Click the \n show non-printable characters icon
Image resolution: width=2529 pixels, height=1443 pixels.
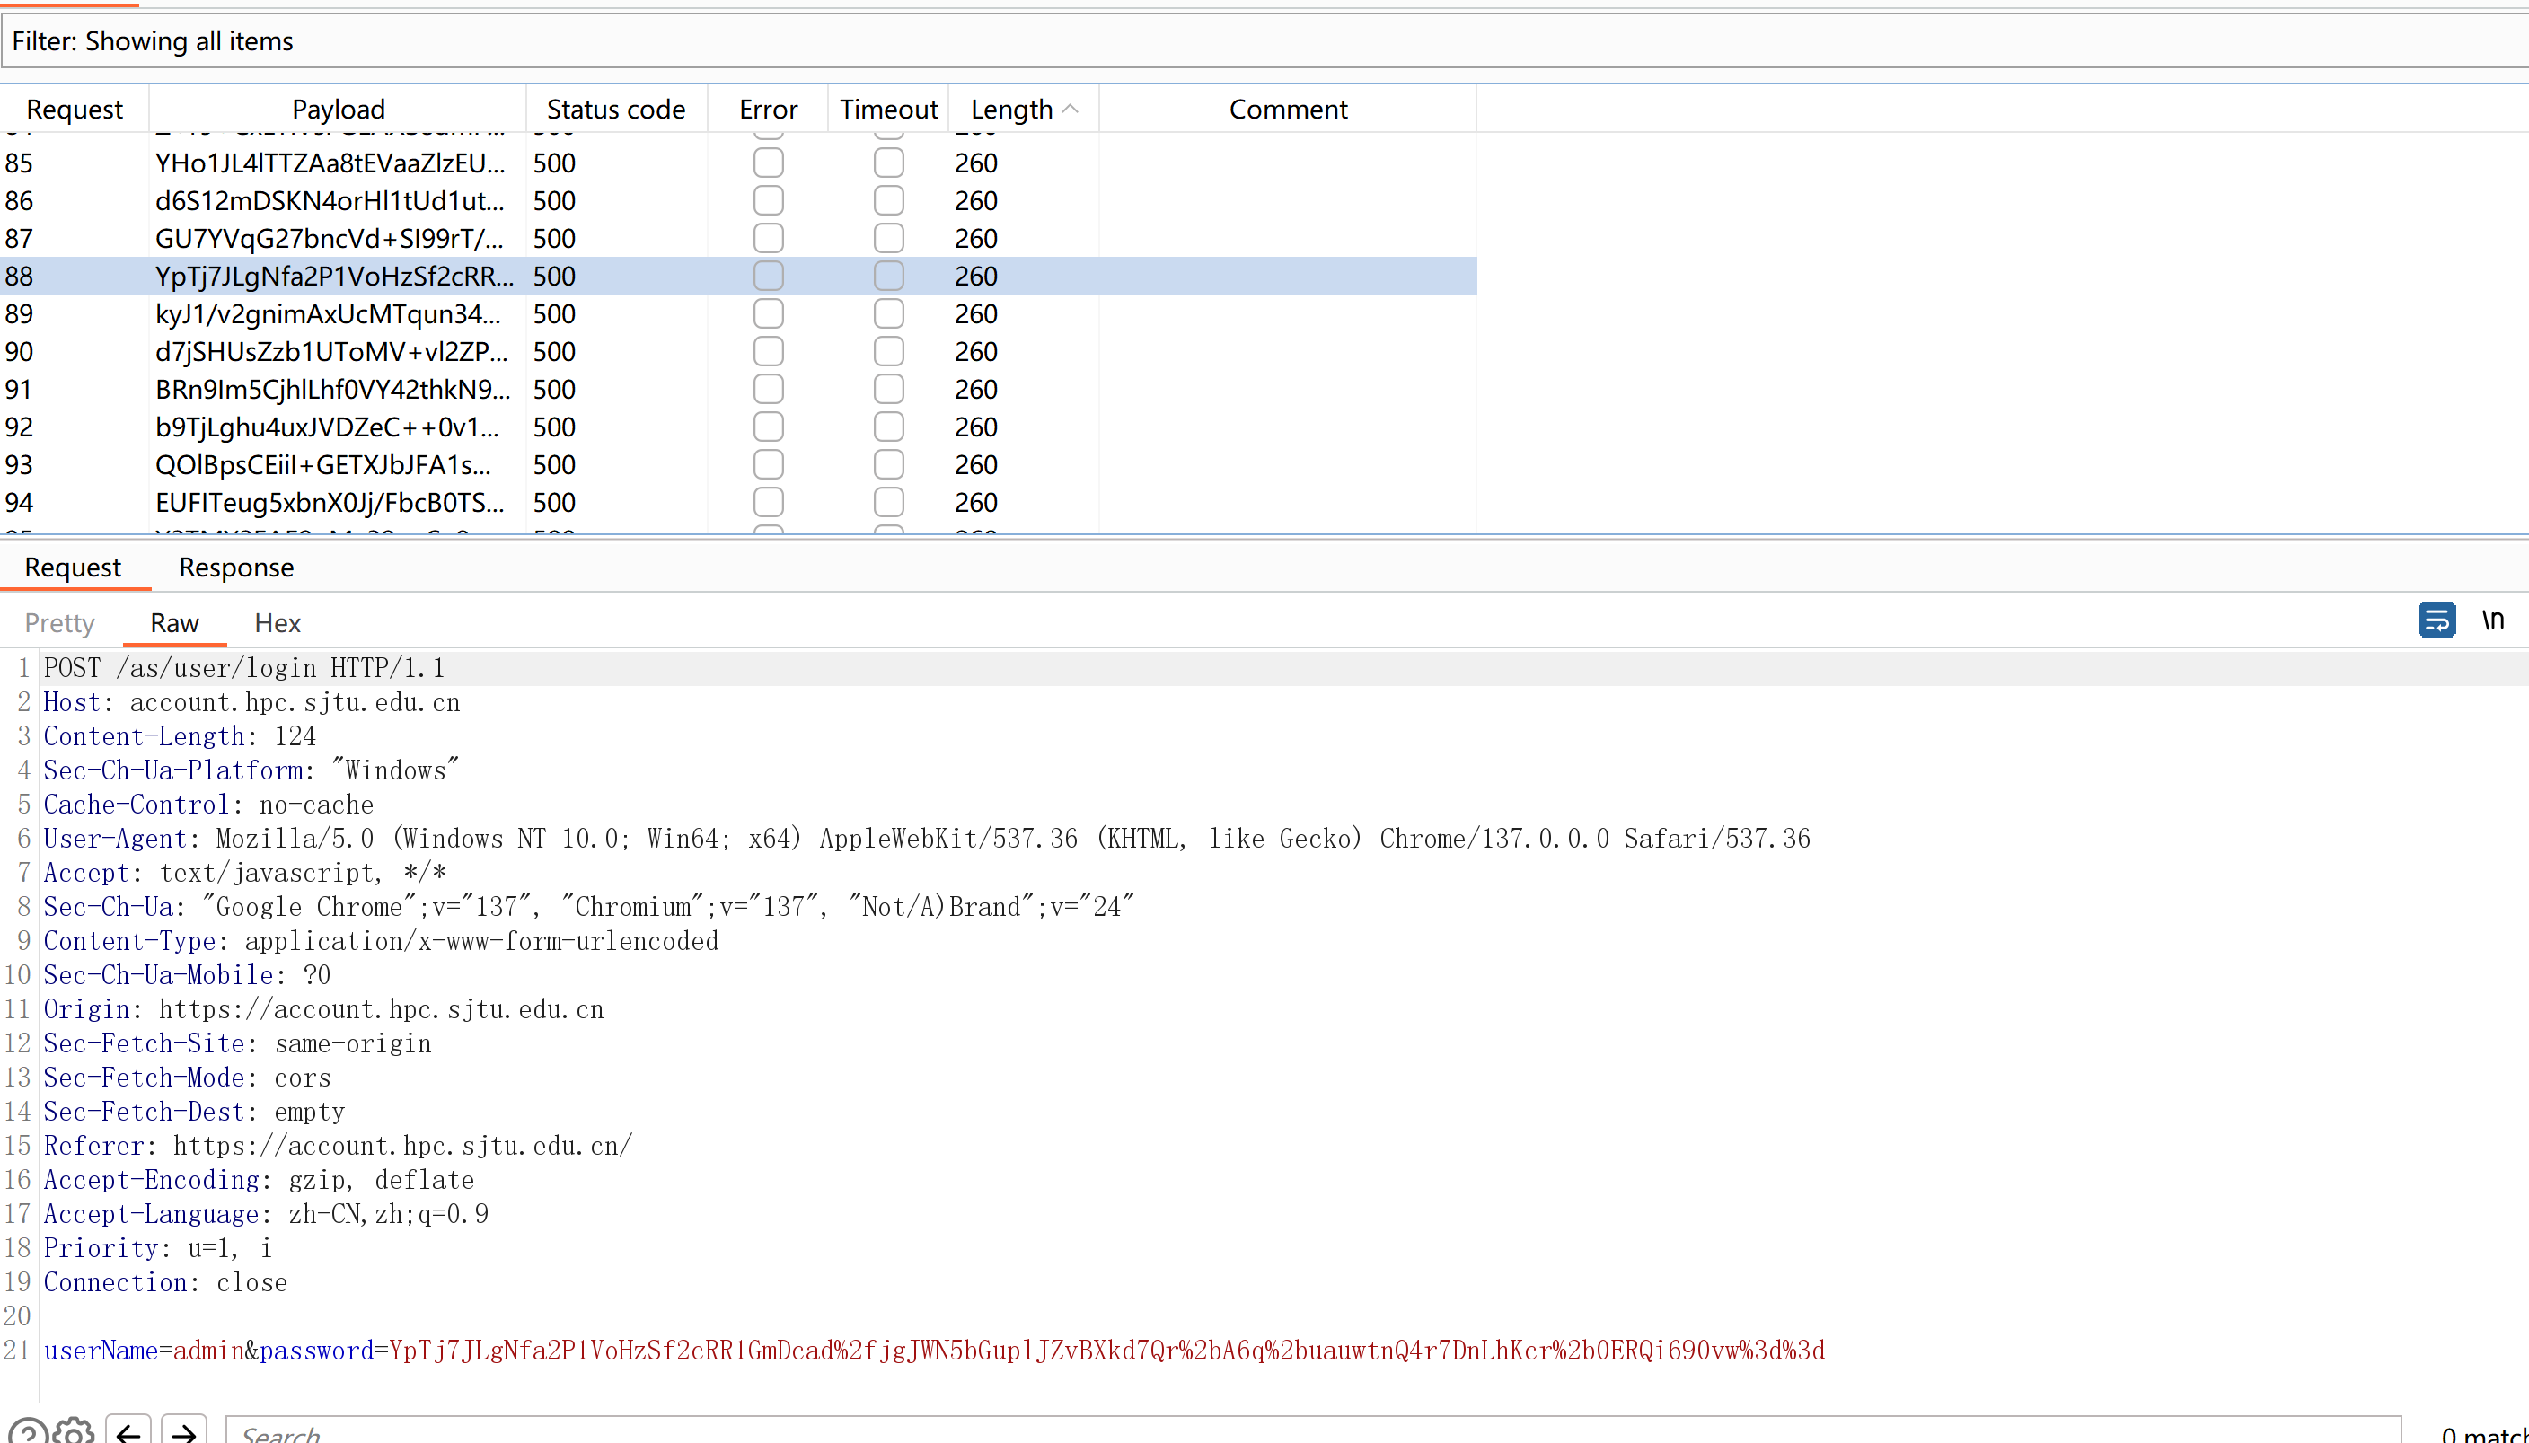[2492, 620]
